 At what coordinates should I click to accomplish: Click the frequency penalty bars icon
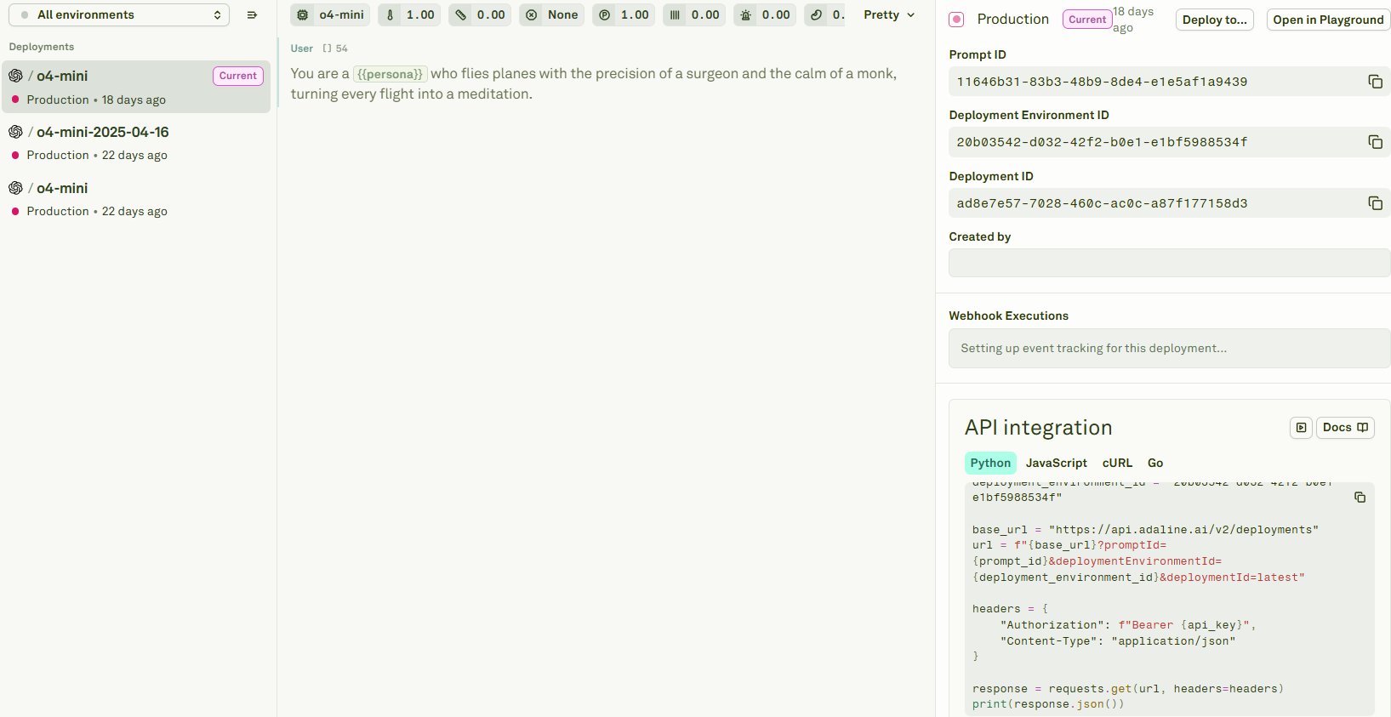click(676, 14)
